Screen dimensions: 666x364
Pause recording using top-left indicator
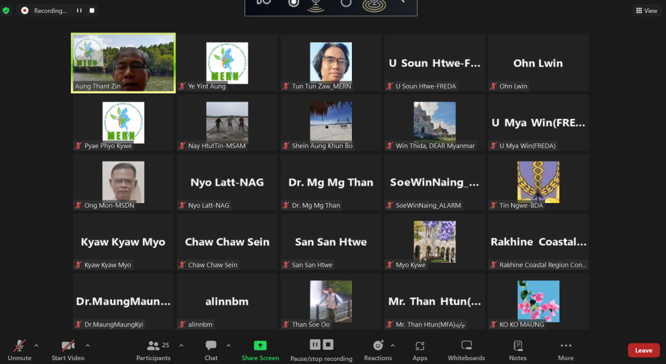(x=79, y=10)
